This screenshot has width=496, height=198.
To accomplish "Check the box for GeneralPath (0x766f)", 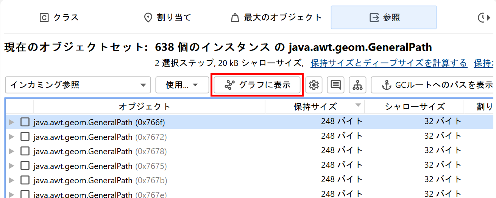I will (x=25, y=122).
